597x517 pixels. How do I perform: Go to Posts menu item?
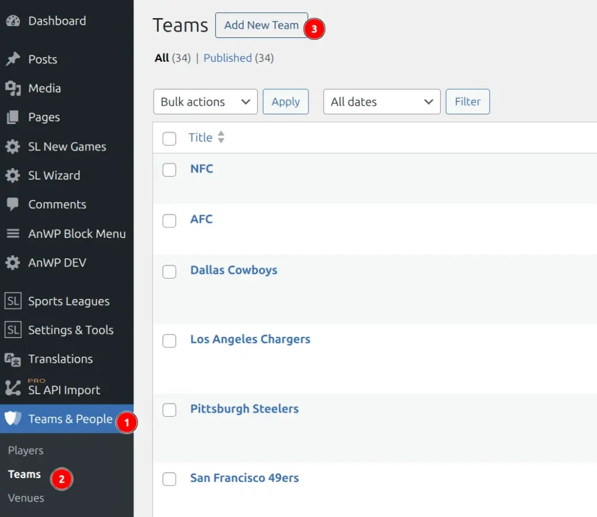(43, 59)
